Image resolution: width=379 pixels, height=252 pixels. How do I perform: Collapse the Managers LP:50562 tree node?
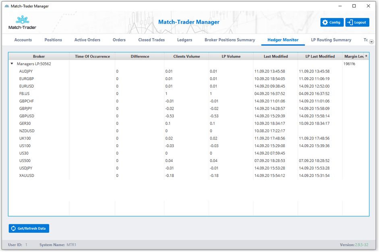tap(12, 64)
